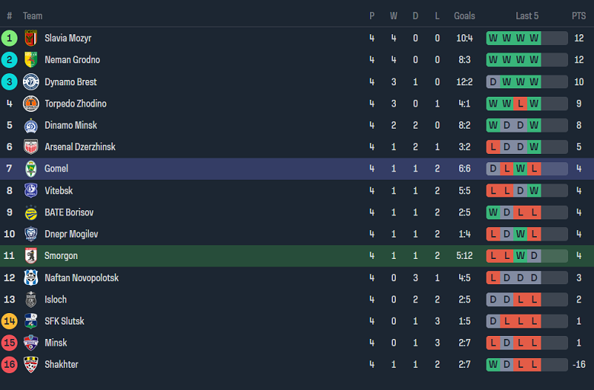The image size is (594, 390).
Task: Open the Vitebsk team link
Action: click(x=59, y=191)
